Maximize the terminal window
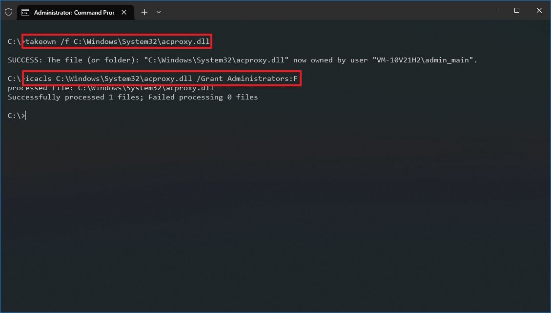The width and height of the screenshot is (551, 313). point(516,10)
